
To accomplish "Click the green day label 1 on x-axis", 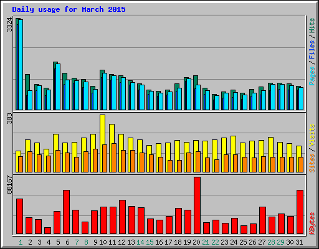I will [21, 242].
